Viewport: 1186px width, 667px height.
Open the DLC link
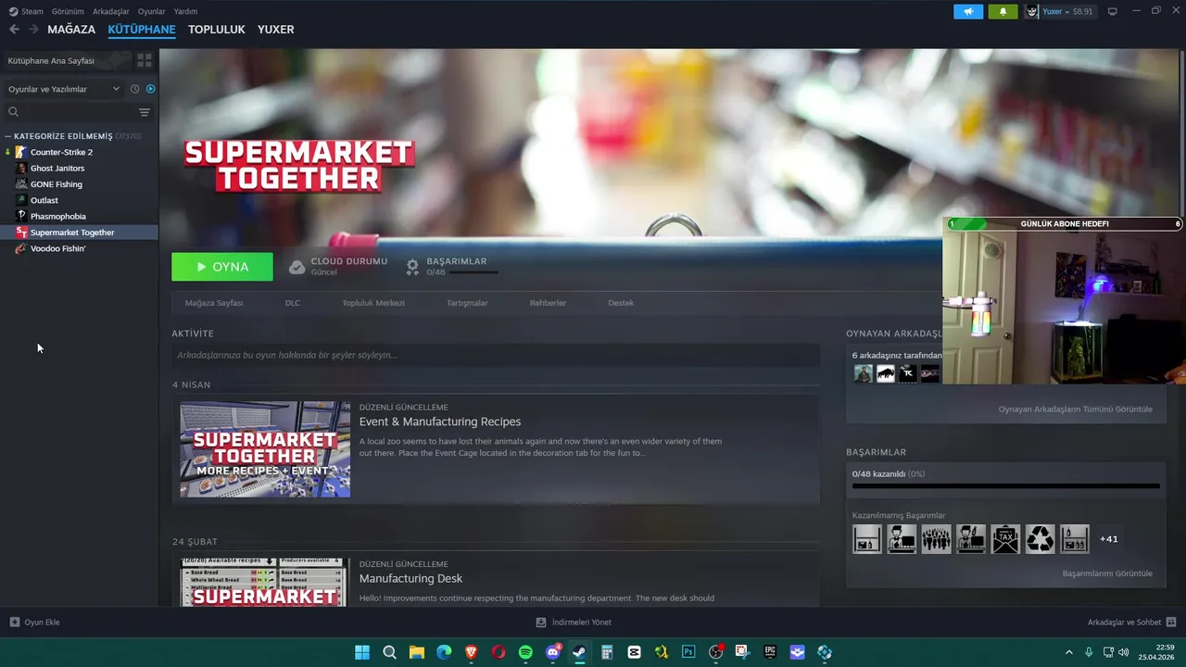pyautogui.click(x=293, y=303)
